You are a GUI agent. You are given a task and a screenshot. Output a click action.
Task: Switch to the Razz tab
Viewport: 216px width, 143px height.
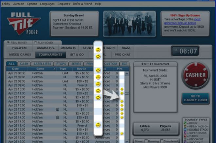point(126,48)
